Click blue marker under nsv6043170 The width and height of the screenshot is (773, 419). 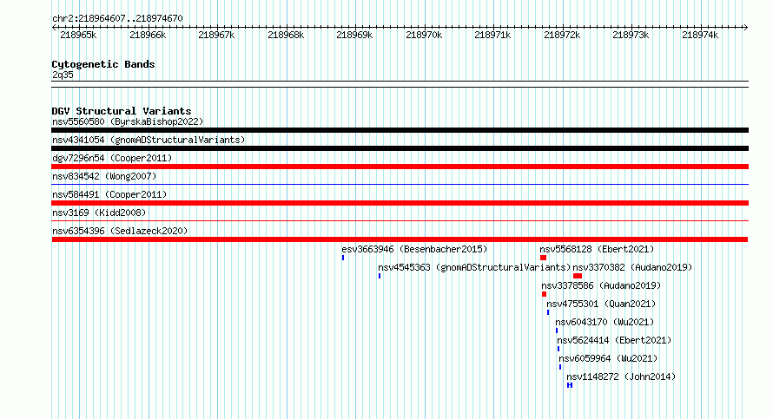pos(557,331)
